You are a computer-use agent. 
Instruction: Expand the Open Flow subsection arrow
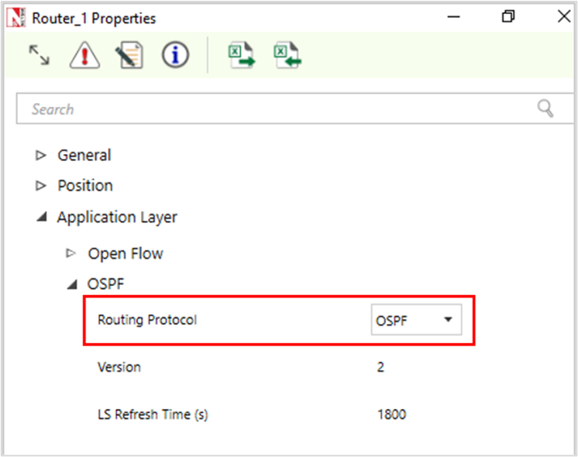point(71,253)
